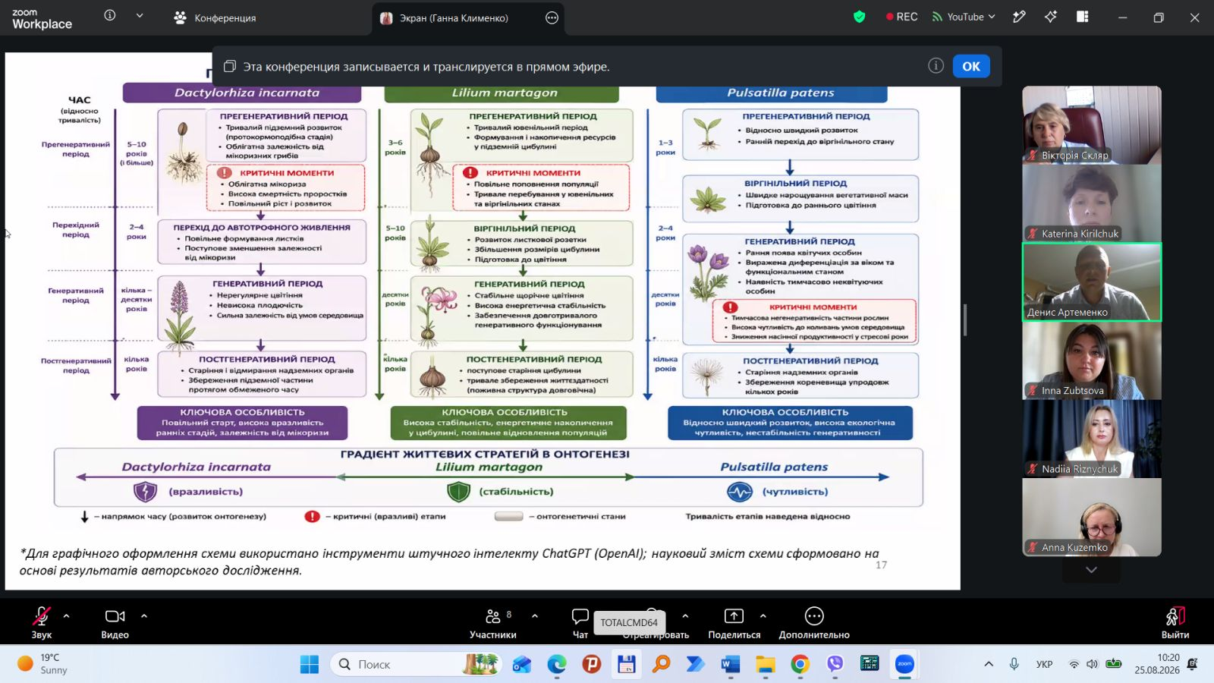Open the Чат chat panel
The image size is (1214, 683).
580,622
